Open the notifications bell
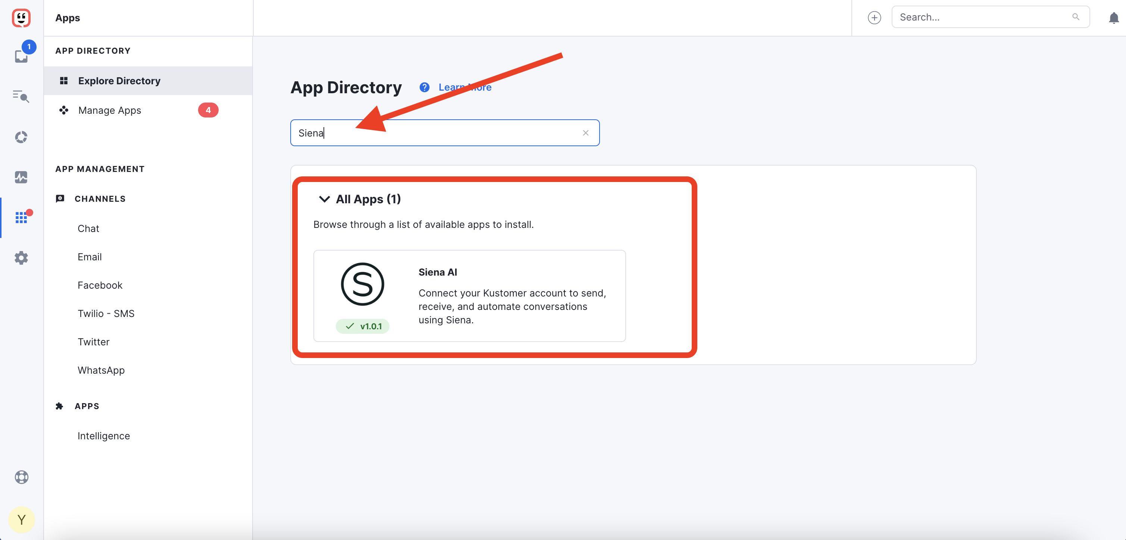This screenshot has width=1126, height=540. tap(1114, 18)
